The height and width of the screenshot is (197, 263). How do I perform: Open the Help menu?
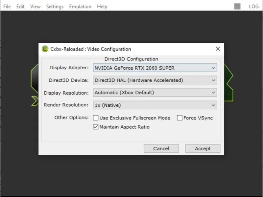click(102, 7)
